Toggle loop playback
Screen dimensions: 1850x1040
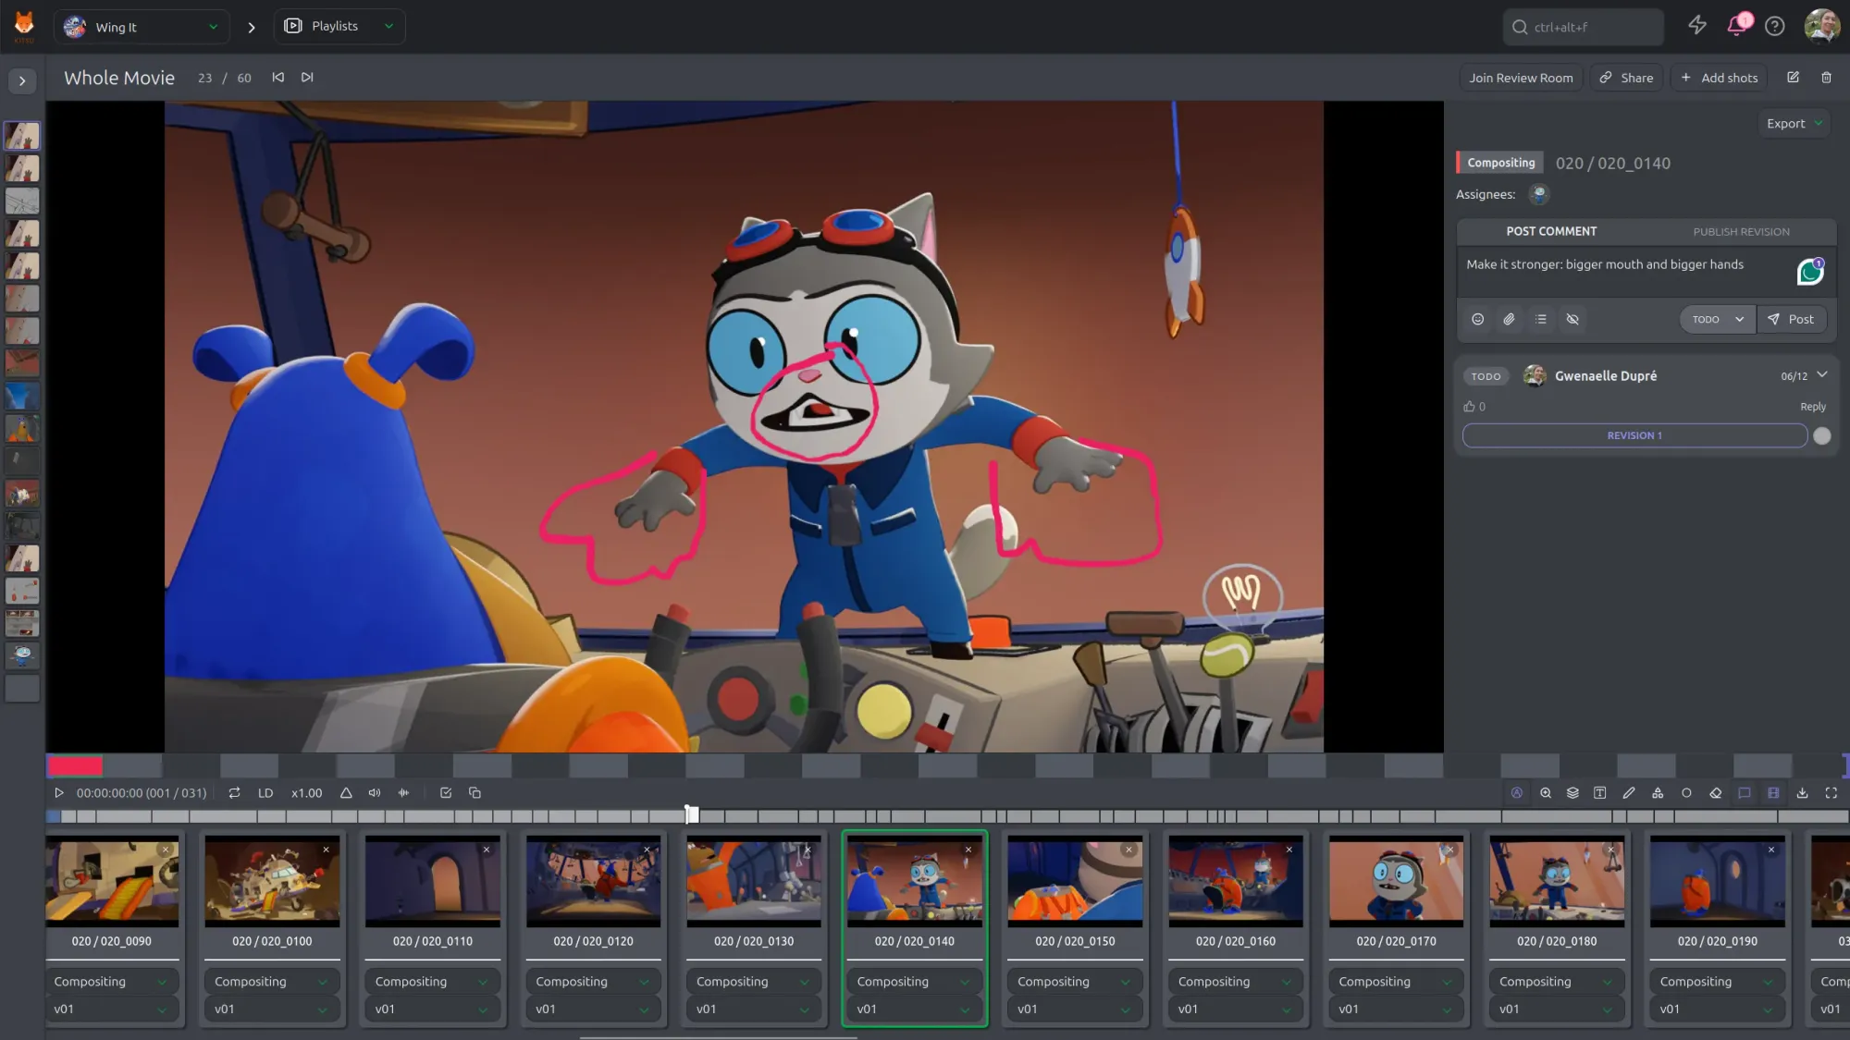click(234, 793)
